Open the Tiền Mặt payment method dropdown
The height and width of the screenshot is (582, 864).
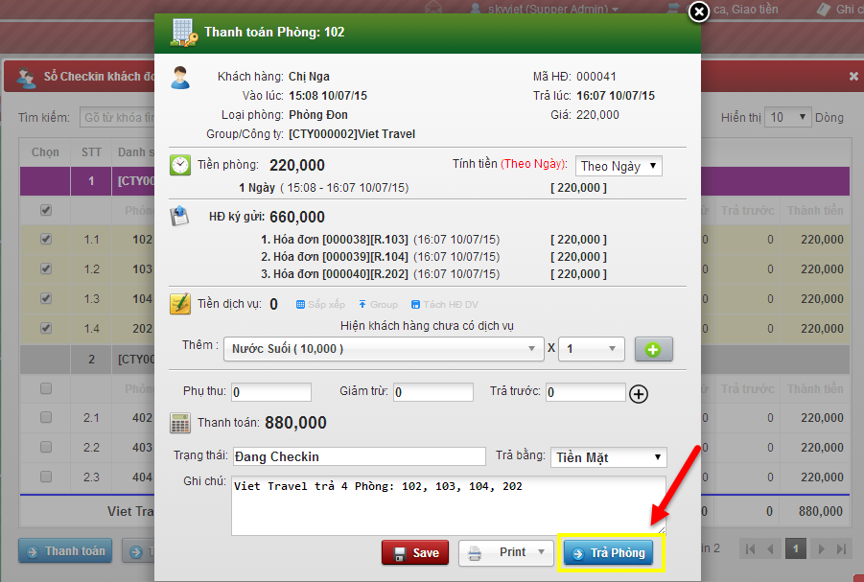609,457
